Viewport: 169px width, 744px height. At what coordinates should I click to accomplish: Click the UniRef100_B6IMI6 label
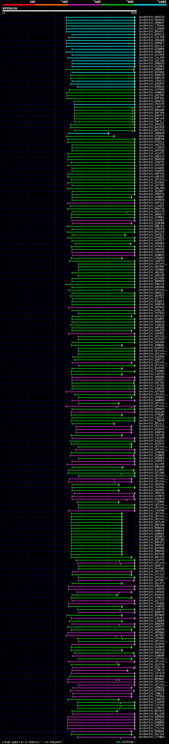pyautogui.click(x=151, y=127)
